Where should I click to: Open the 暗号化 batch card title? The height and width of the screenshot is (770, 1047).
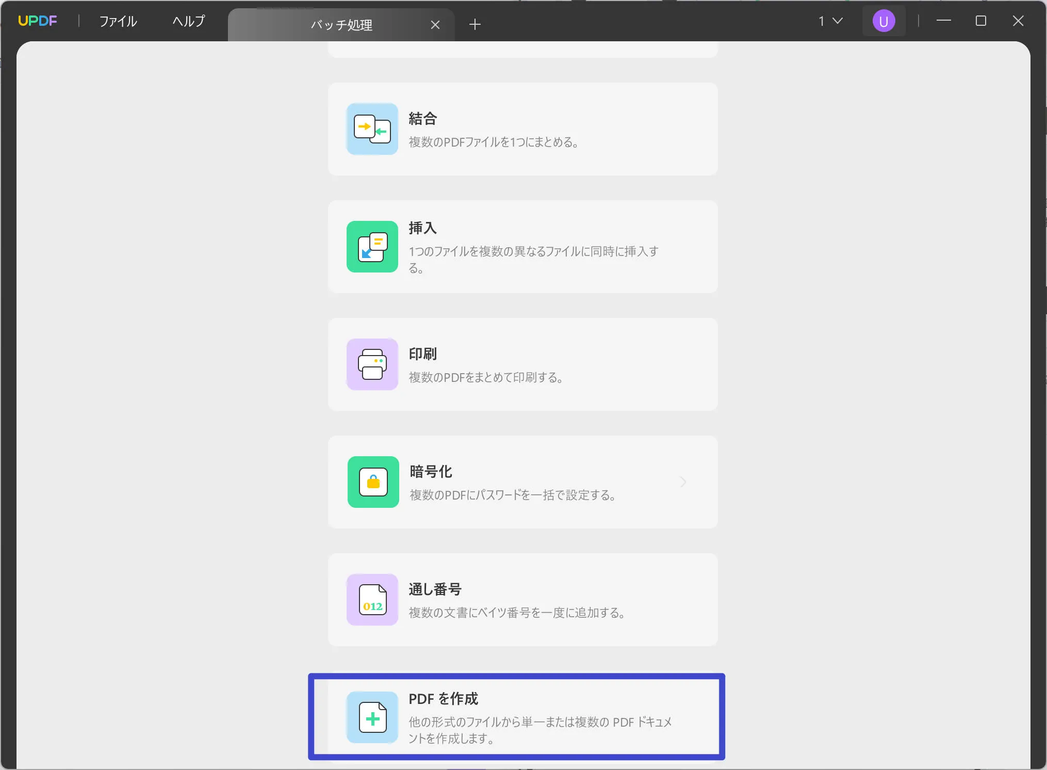[431, 472]
